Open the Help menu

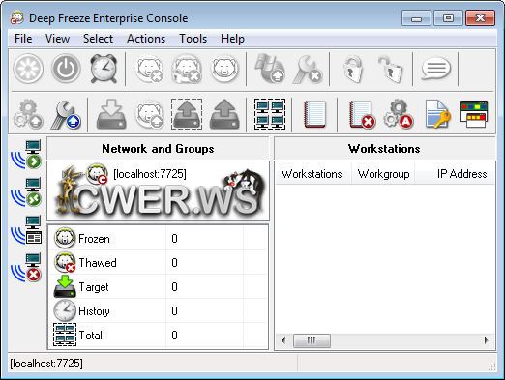[232, 39]
